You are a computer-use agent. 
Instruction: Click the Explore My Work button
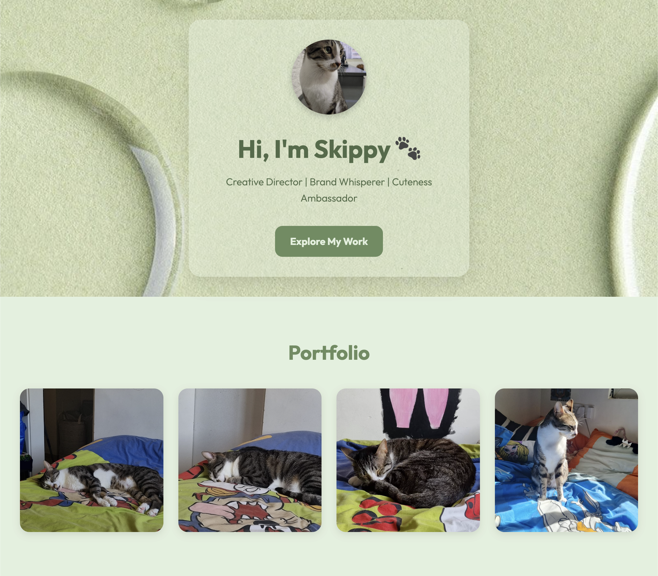[x=329, y=242]
